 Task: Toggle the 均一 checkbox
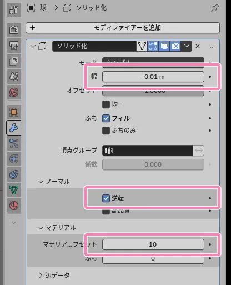click(106, 104)
